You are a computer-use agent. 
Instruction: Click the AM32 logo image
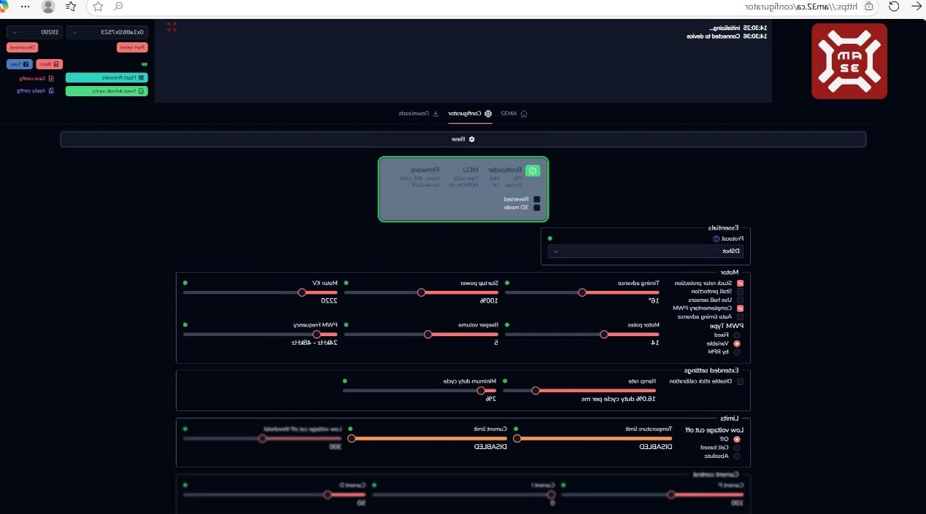(x=849, y=61)
